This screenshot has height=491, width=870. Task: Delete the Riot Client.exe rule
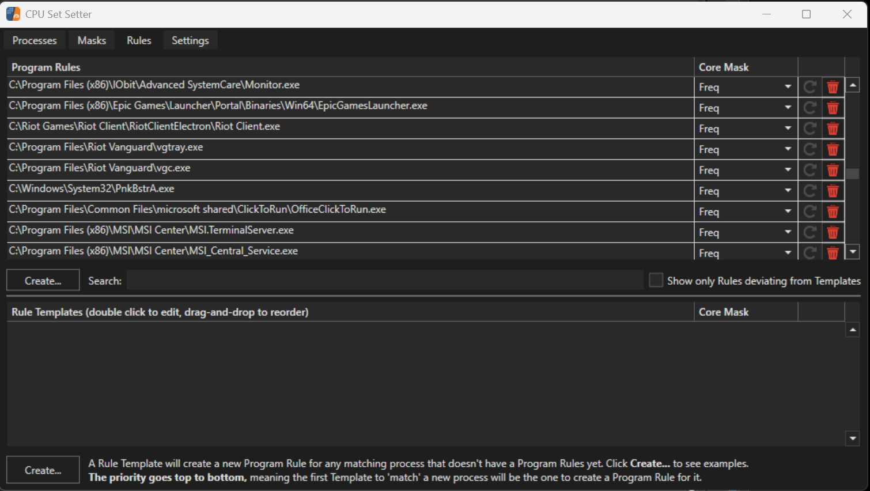833,129
